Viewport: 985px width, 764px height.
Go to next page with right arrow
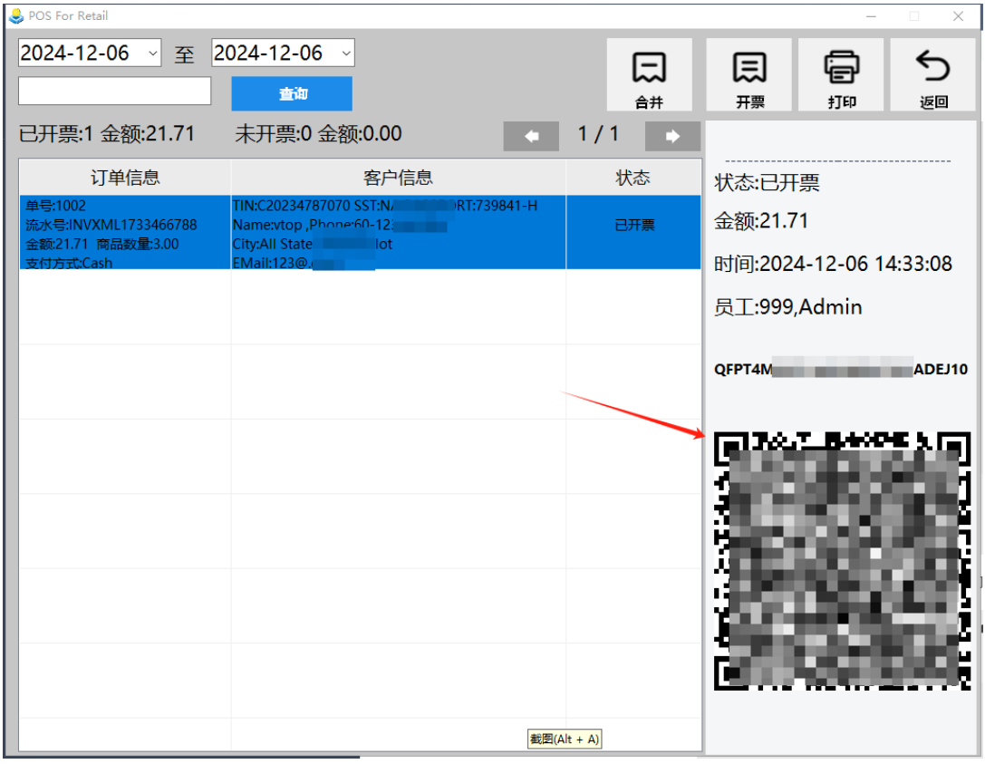pos(672,136)
